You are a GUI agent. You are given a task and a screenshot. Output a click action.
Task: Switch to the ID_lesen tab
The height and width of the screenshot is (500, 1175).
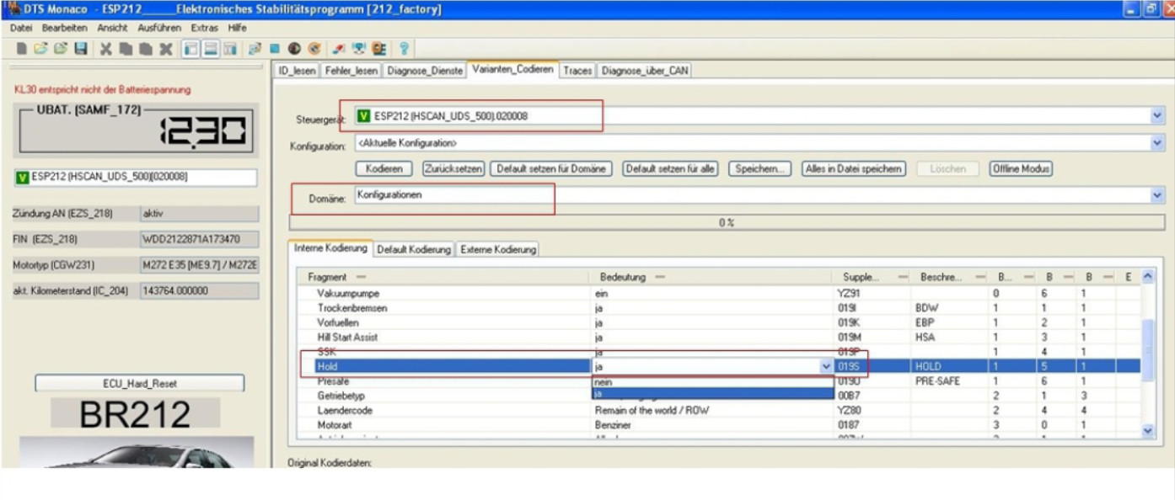click(298, 71)
